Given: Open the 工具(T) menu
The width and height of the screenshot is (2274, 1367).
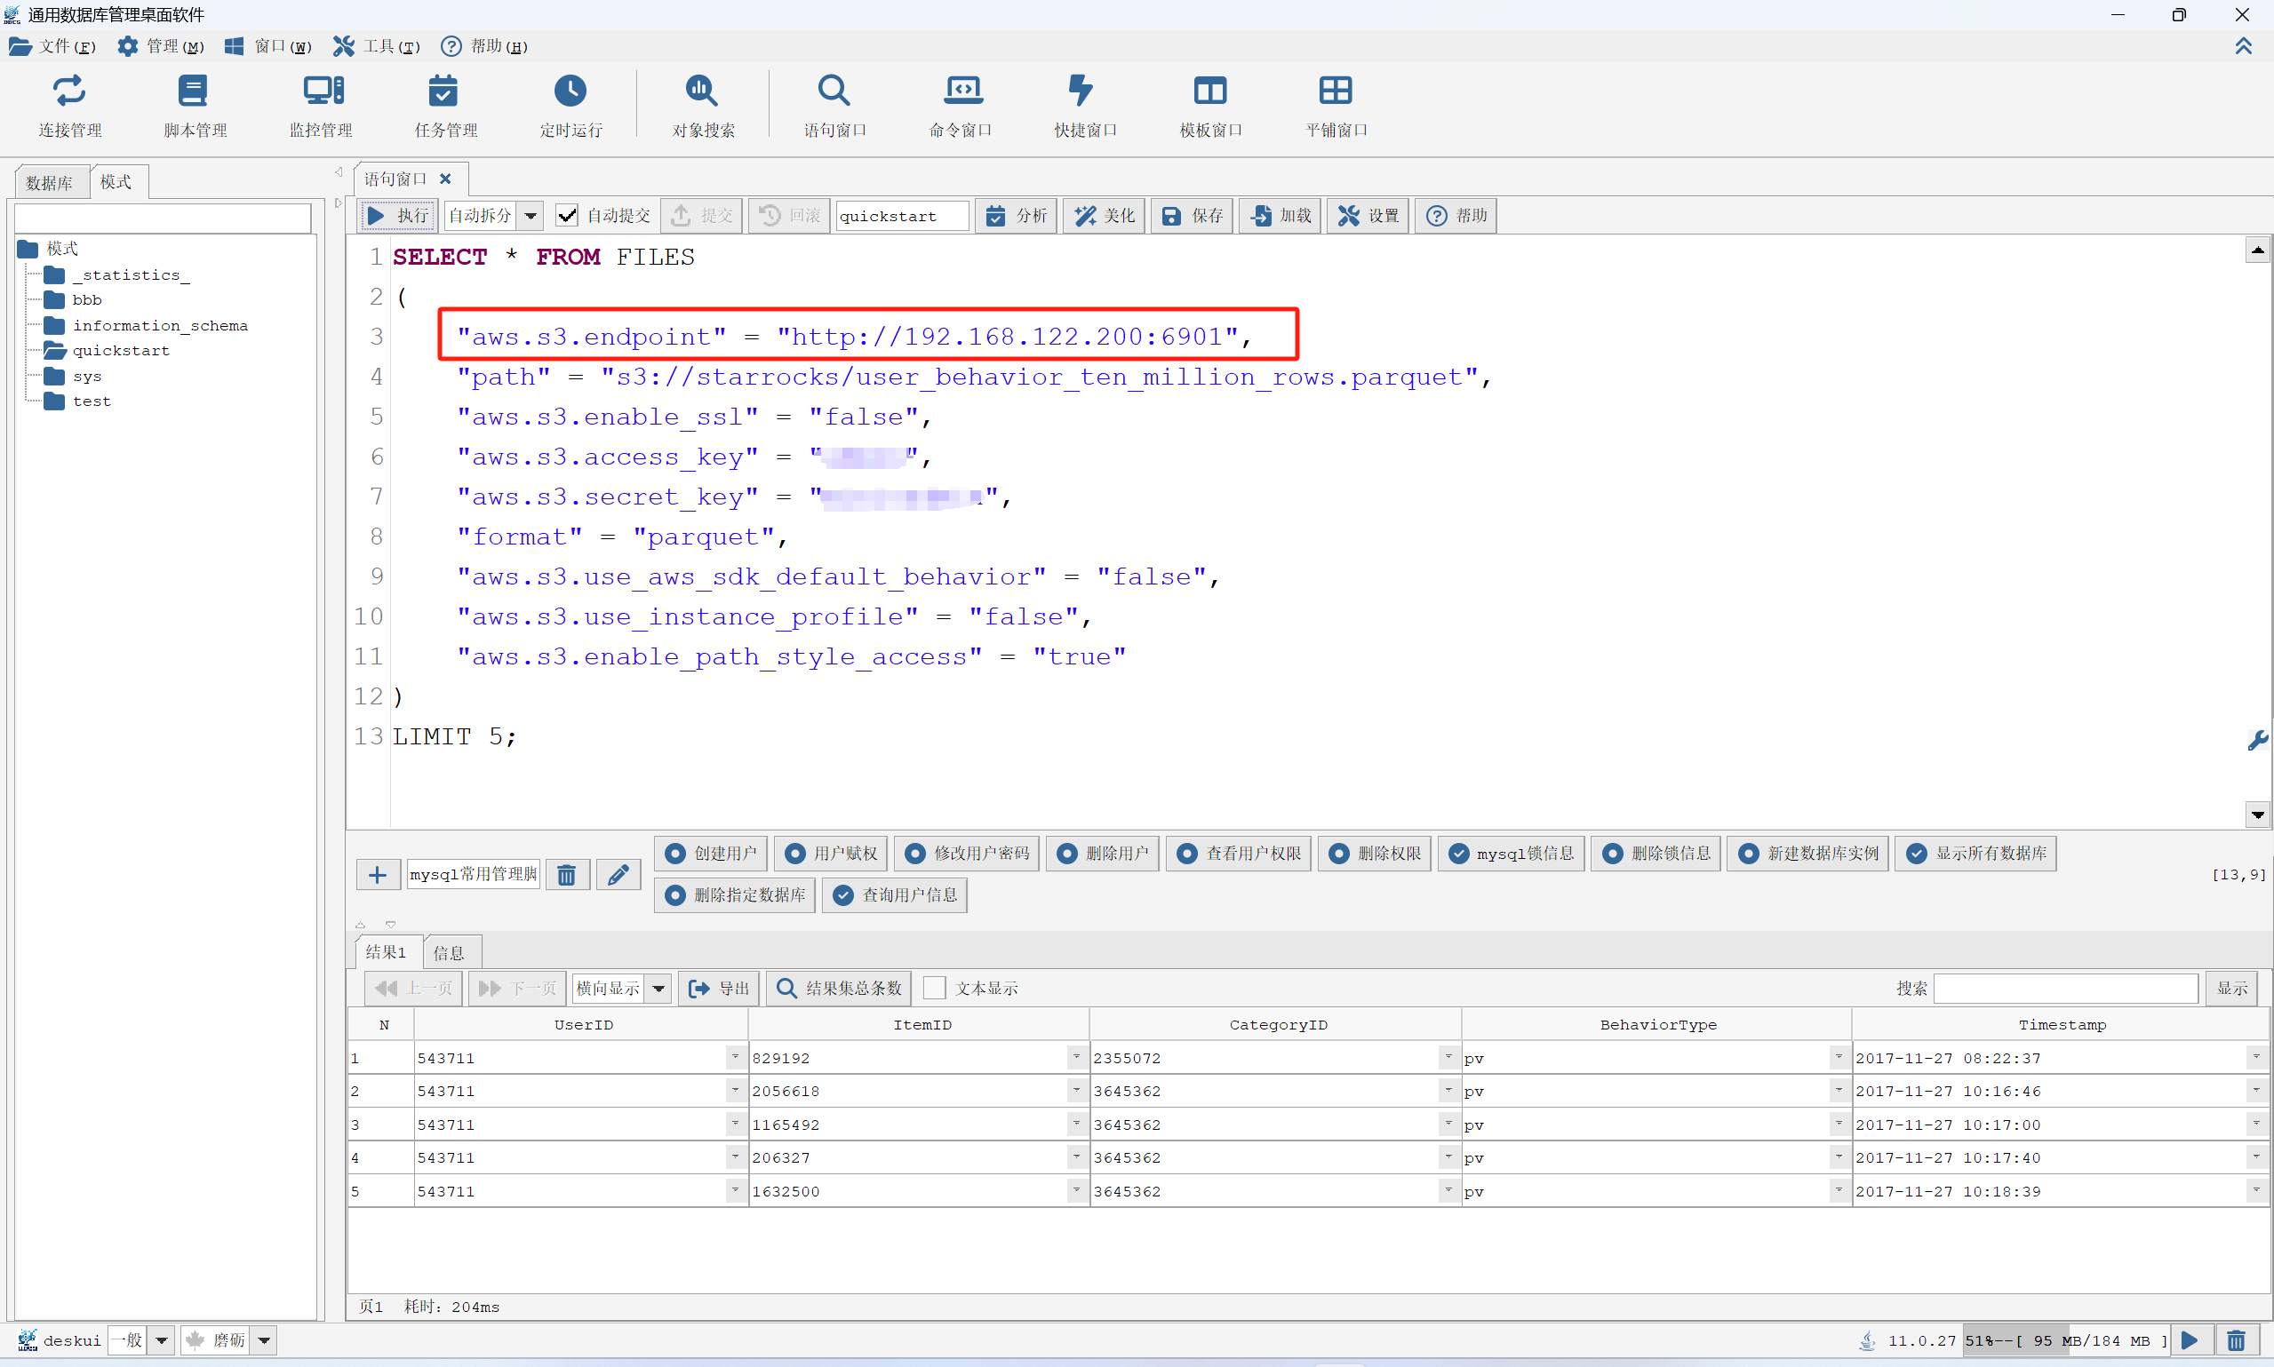Looking at the screenshot, I should tap(377, 46).
